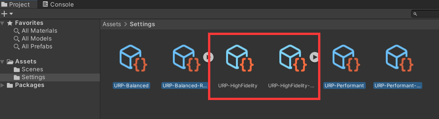The width and height of the screenshot is (439, 119).
Task: Switch to the Console tab
Action: (x=58, y=4)
